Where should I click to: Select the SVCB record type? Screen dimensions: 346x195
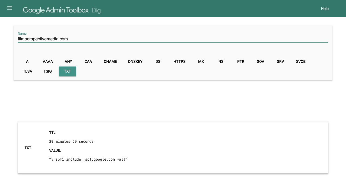tap(301, 61)
